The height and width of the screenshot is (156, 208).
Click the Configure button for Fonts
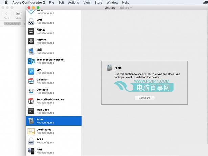pos(144,98)
